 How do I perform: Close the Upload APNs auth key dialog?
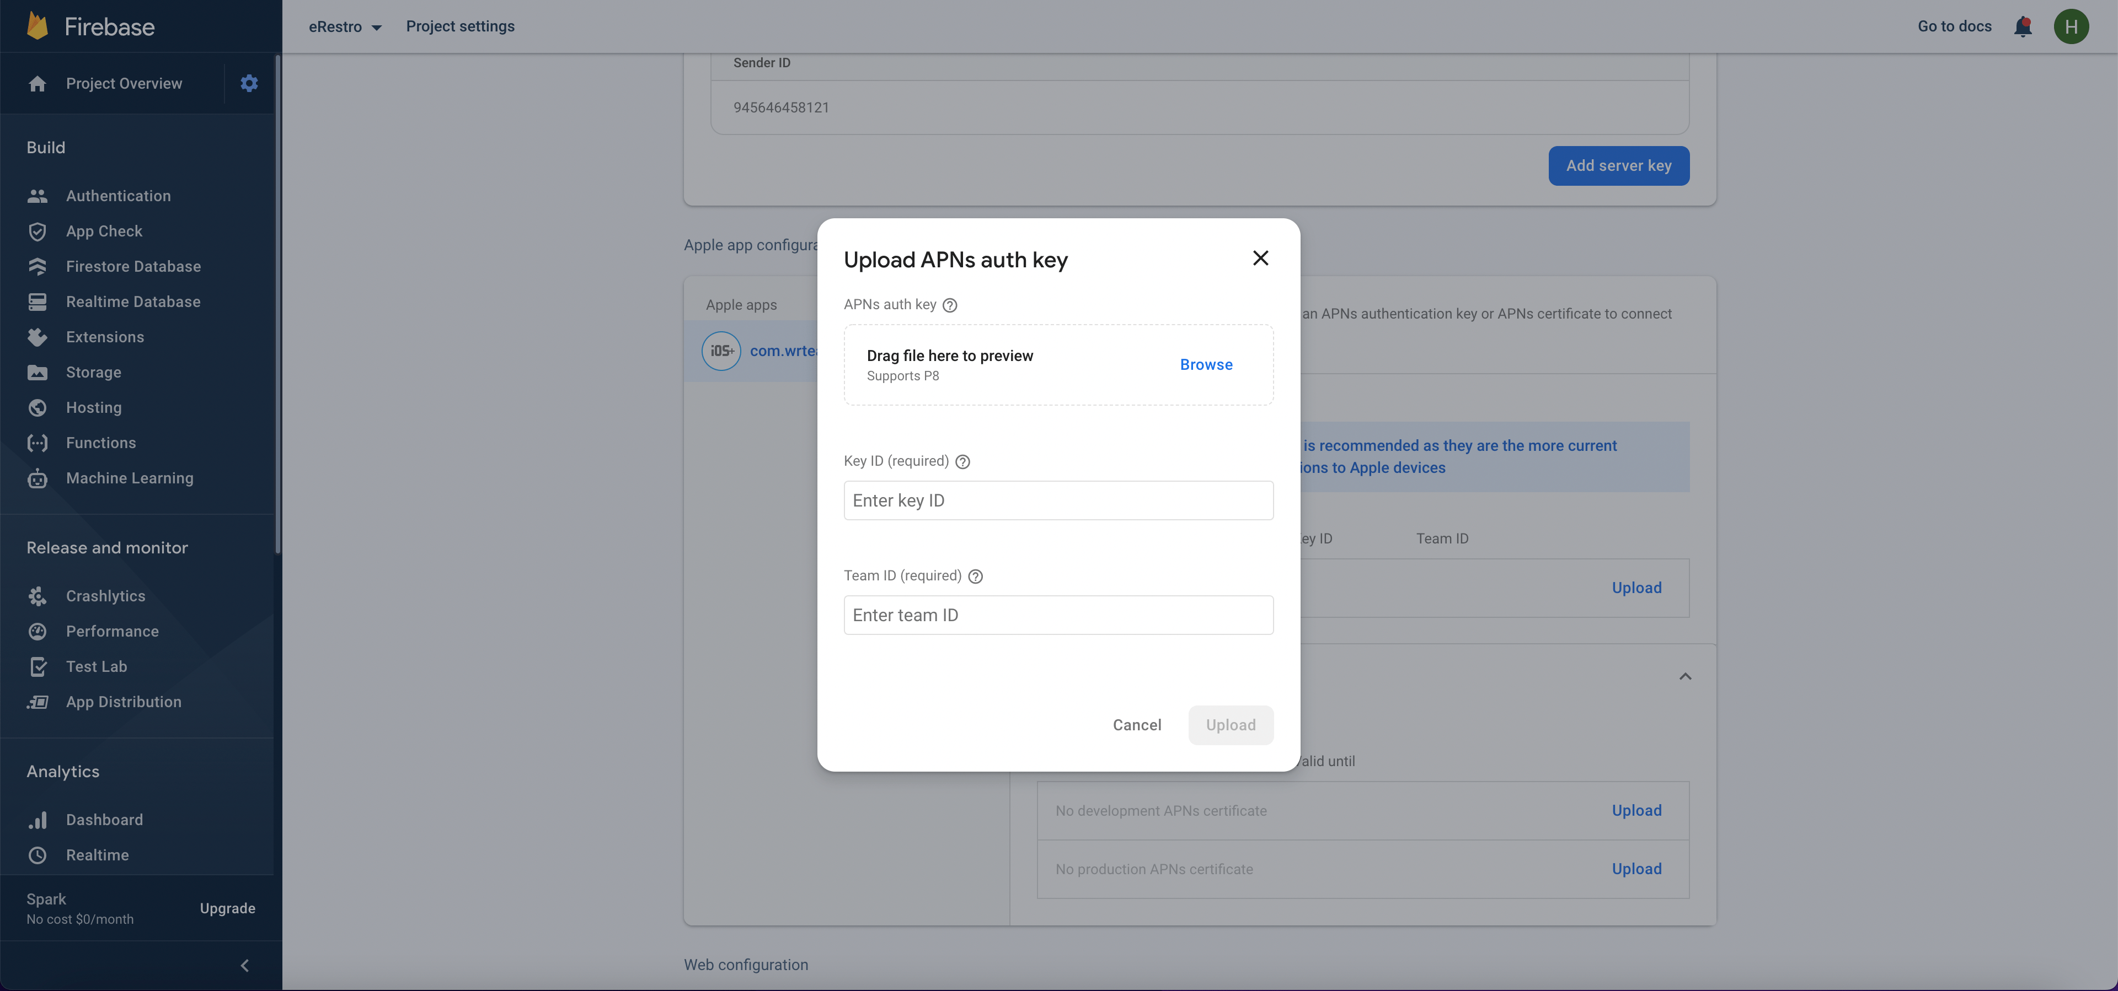[x=1260, y=258]
